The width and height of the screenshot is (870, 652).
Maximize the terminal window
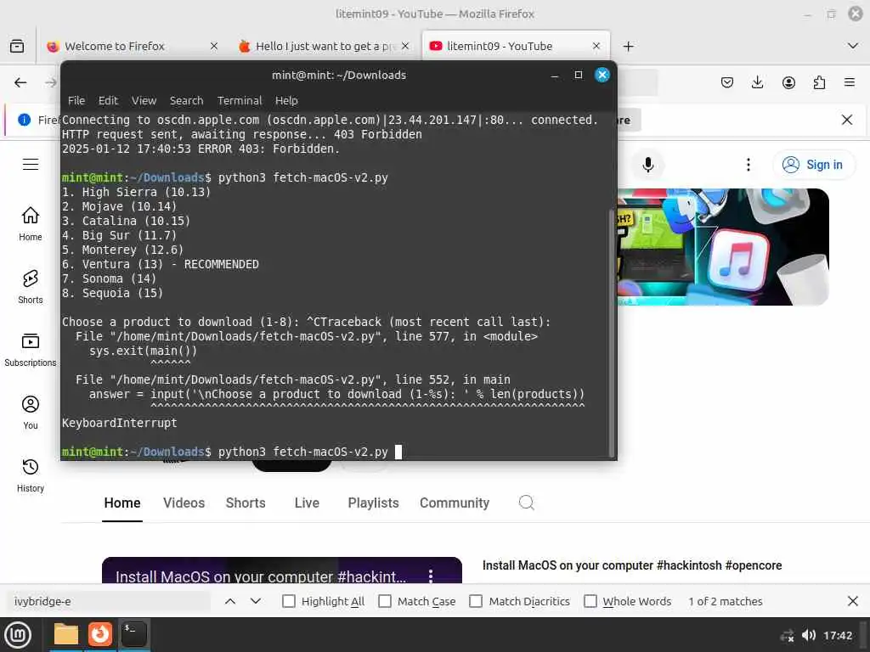(578, 75)
